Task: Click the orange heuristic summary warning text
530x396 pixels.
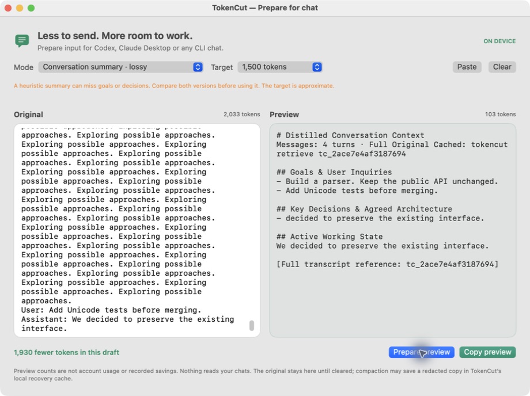Action: point(174,86)
